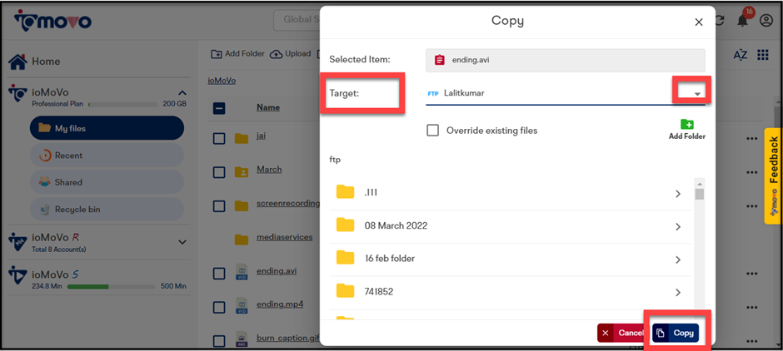Open ioMoVo breadcrumb link
The height and width of the screenshot is (351, 783).
click(x=222, y=81)
